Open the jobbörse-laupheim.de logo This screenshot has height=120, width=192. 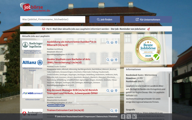(x=35, y=7)
